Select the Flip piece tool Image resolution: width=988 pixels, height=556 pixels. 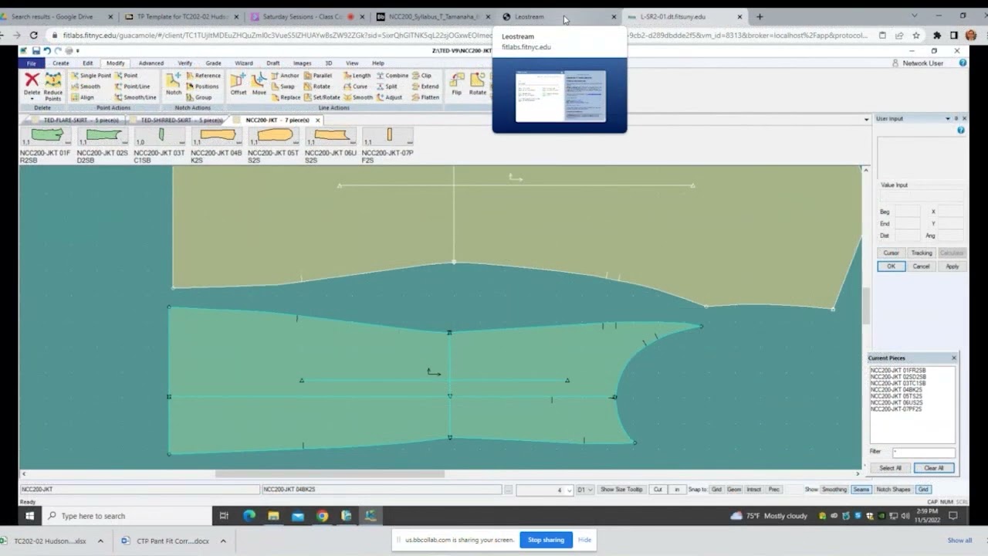point(456,83)
